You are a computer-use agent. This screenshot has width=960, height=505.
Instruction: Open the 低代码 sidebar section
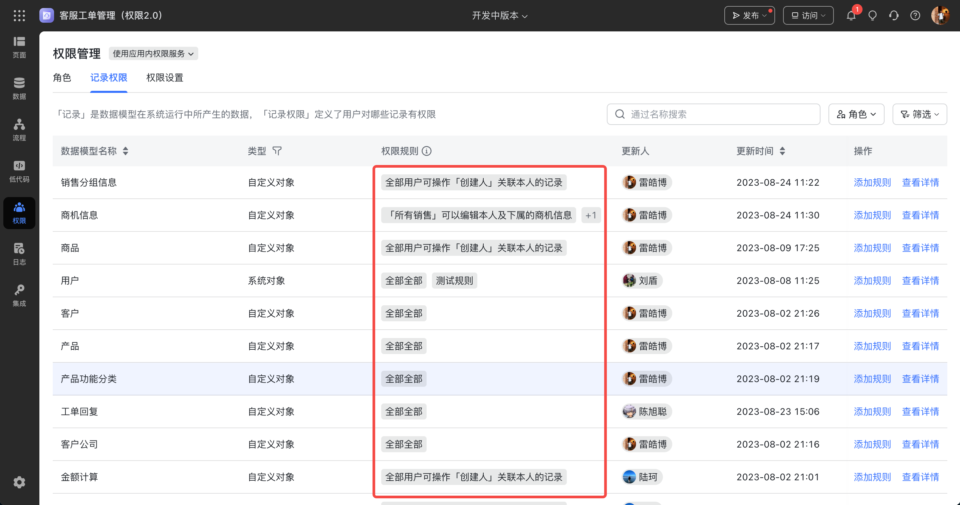tap(19, 172)
